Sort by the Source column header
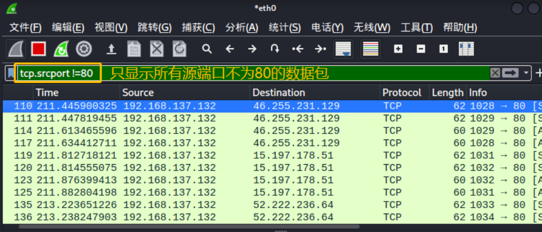The height and width of the screenshot is (232, 542). click(x=185, y=93)
